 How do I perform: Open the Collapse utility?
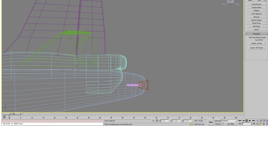tap(256, 11)
